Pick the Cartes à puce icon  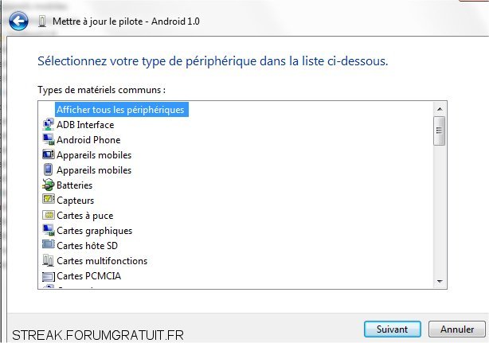tap(48, 215)
